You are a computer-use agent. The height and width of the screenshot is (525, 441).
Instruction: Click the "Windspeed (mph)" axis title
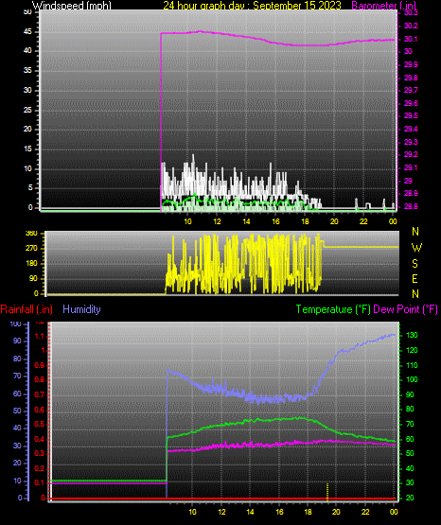click(x=71, y=6)
